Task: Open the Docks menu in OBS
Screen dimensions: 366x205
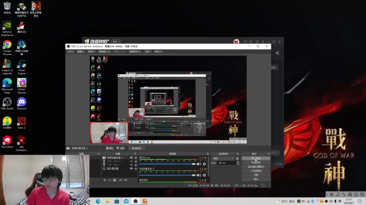Action: (x=104, y=51)
